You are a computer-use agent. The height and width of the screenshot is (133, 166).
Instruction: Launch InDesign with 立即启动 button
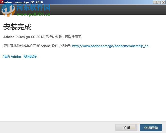(151, 128)
